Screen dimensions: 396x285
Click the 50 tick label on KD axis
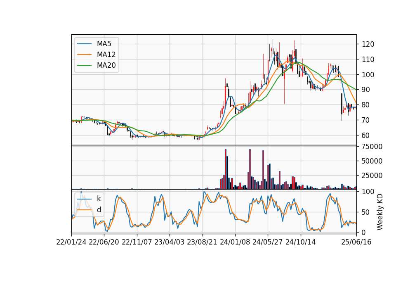366,212
